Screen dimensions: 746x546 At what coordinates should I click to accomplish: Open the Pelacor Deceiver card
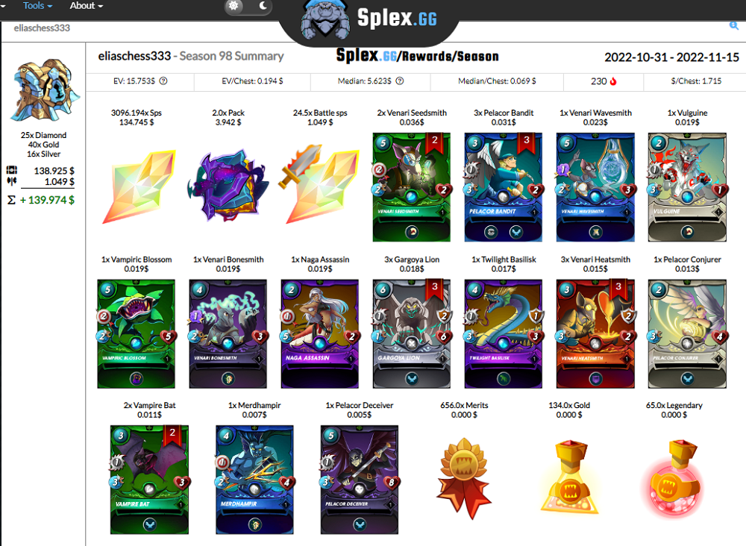(360, 480)
